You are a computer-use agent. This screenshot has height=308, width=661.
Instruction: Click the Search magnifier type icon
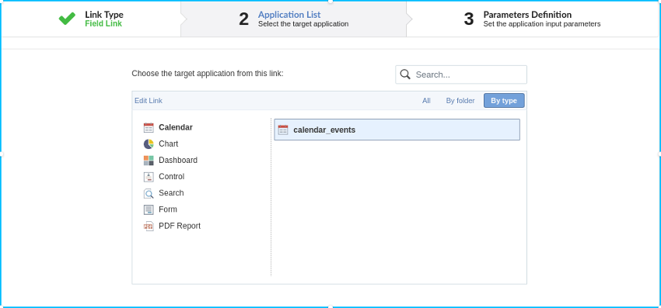149,193
